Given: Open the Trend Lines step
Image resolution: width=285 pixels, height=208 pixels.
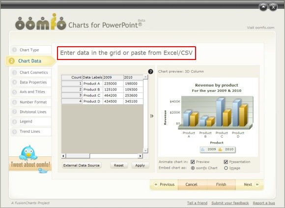Looking at the screenshot, I should pos(31,131).
